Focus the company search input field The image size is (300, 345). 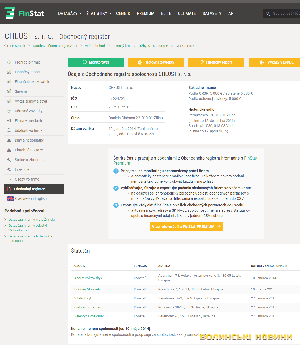[286, 13]
